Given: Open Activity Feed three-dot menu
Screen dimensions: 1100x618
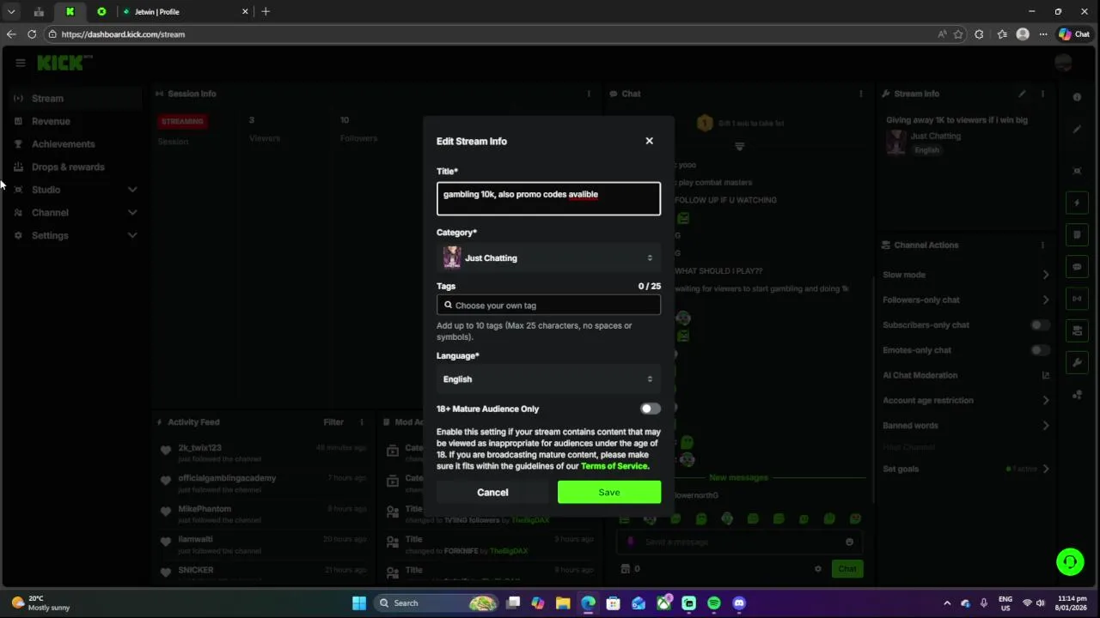Looking at the screenshot, I should (361, 422).
